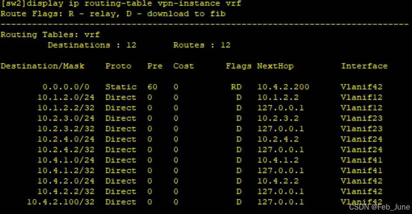Click the 'Proto' column header

[x=118, y=66]
